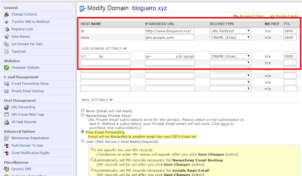Open record type dropdown of first blank sub-domain row

(230, 63)
